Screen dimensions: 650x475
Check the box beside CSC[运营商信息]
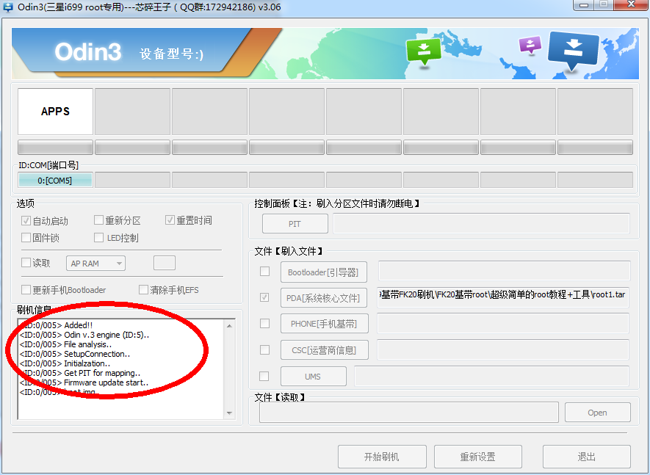[x=264, y=349]
